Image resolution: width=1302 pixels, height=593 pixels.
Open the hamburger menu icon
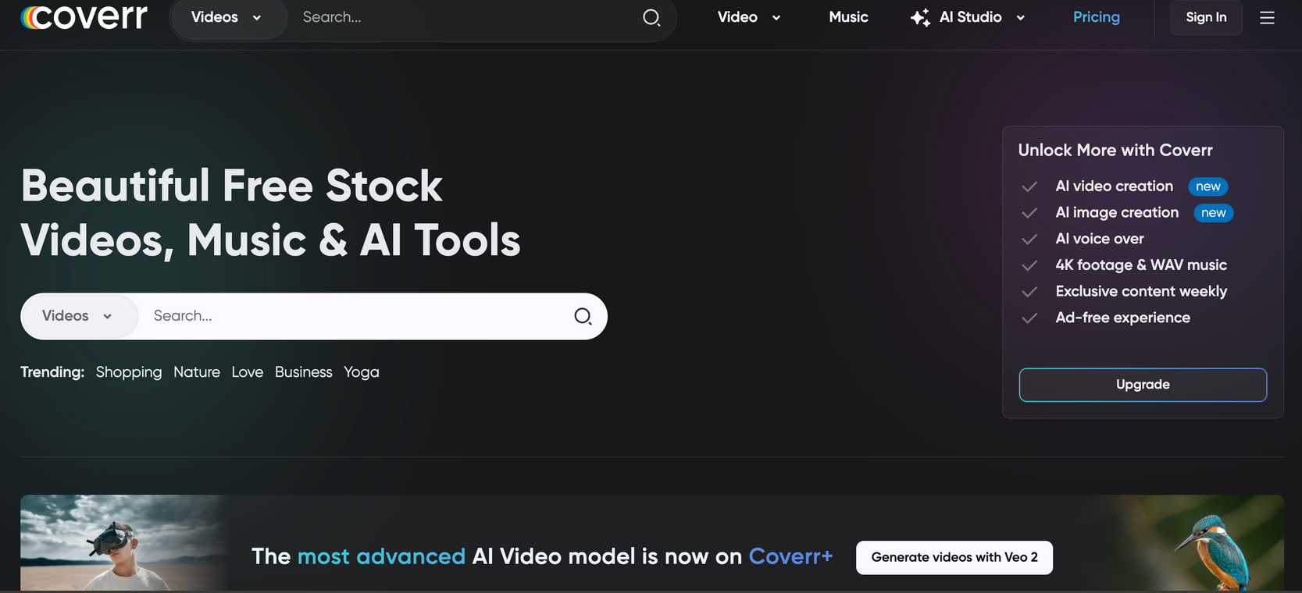click(1267, 17)
